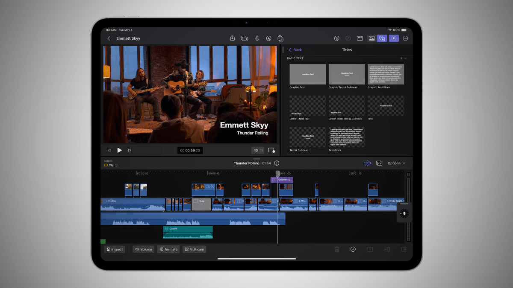Click the undo arrow icon

coord(336,38)
